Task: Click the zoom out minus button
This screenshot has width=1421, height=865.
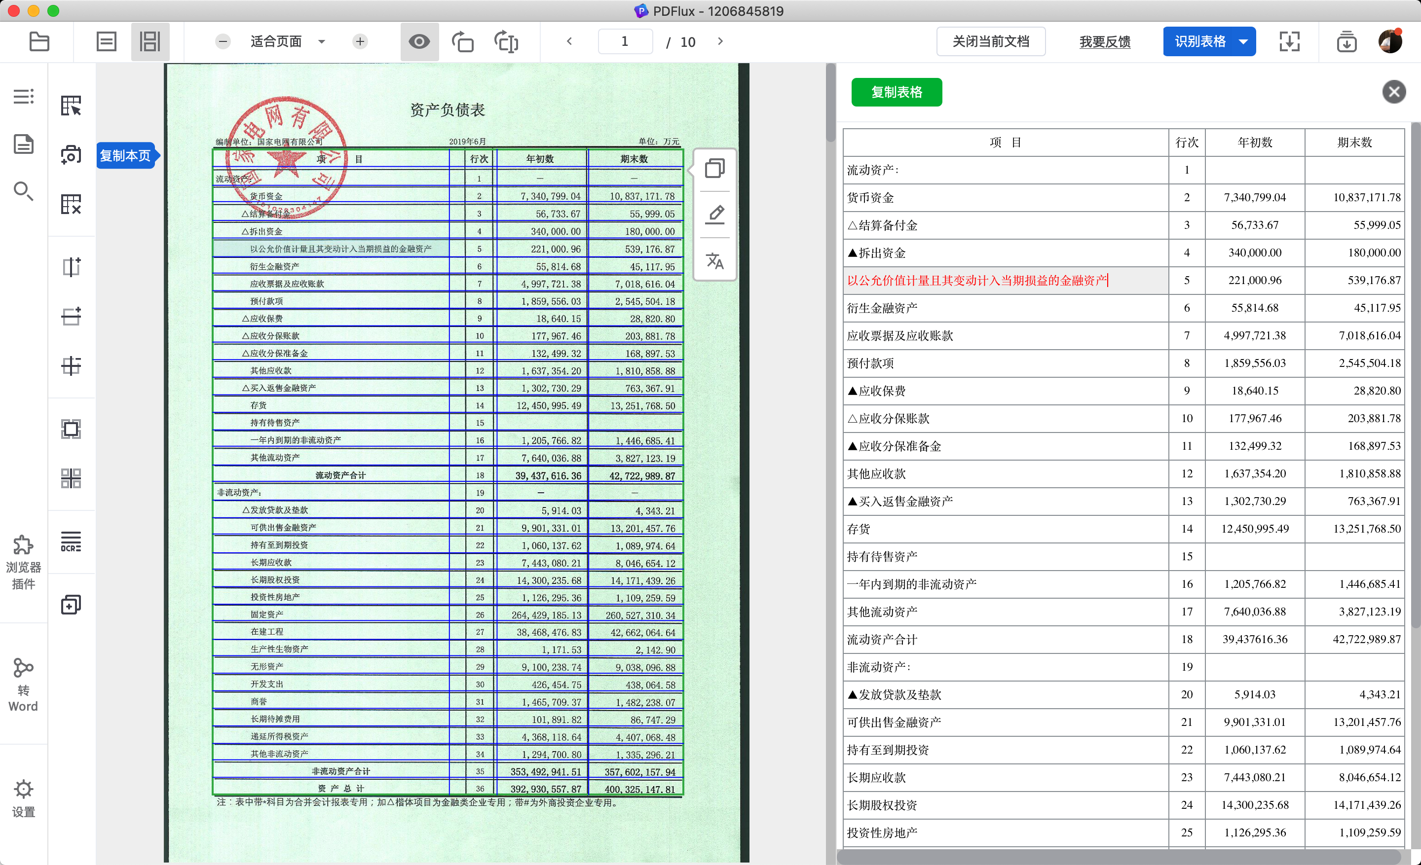Action: pyautogui.click(x=223, y=41)
